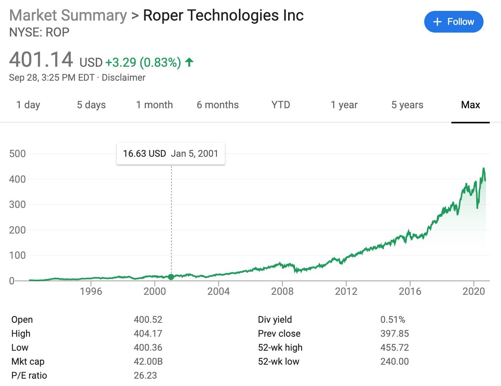The width and height of the screenshot is (501, 386).
Task: Select the Max tab
Action: pos(470,105)
